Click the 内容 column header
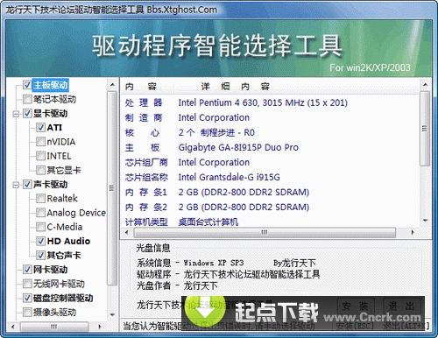Viewport: 438px width, 338px height. 147,87
